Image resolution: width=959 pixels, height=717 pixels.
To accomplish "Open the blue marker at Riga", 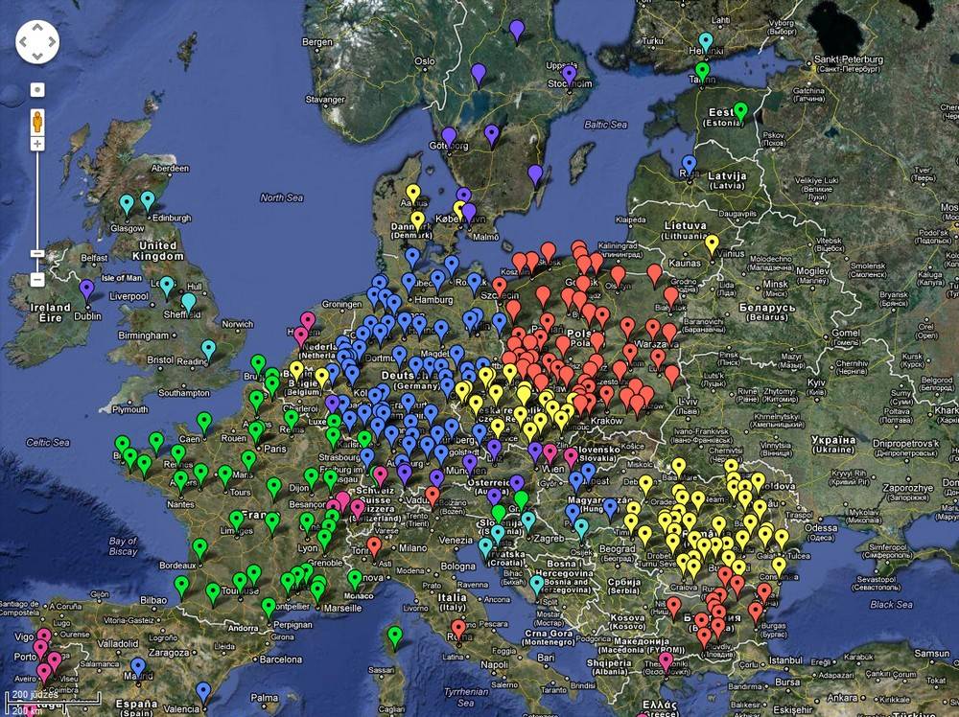I will (689, 163).
